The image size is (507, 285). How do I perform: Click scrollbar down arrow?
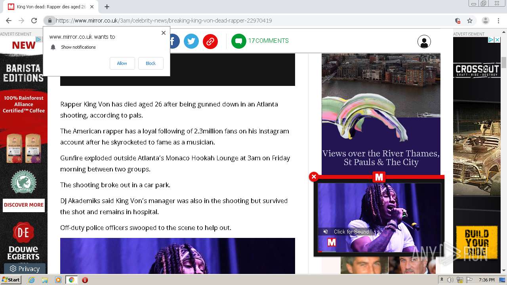tap(504, 271)
